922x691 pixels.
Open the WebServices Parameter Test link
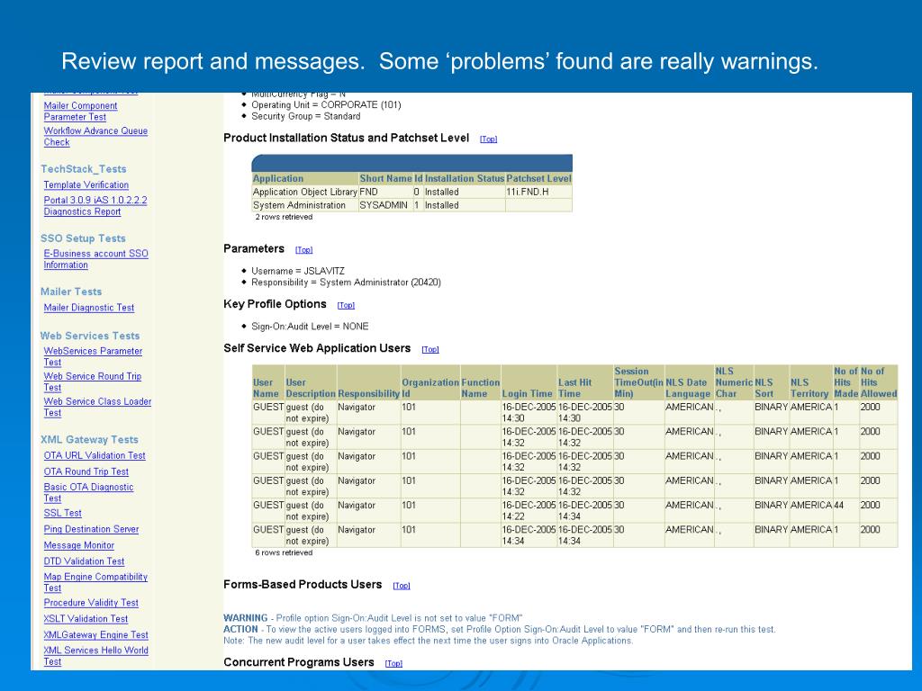pyautogui.click(x=93, y=356)
